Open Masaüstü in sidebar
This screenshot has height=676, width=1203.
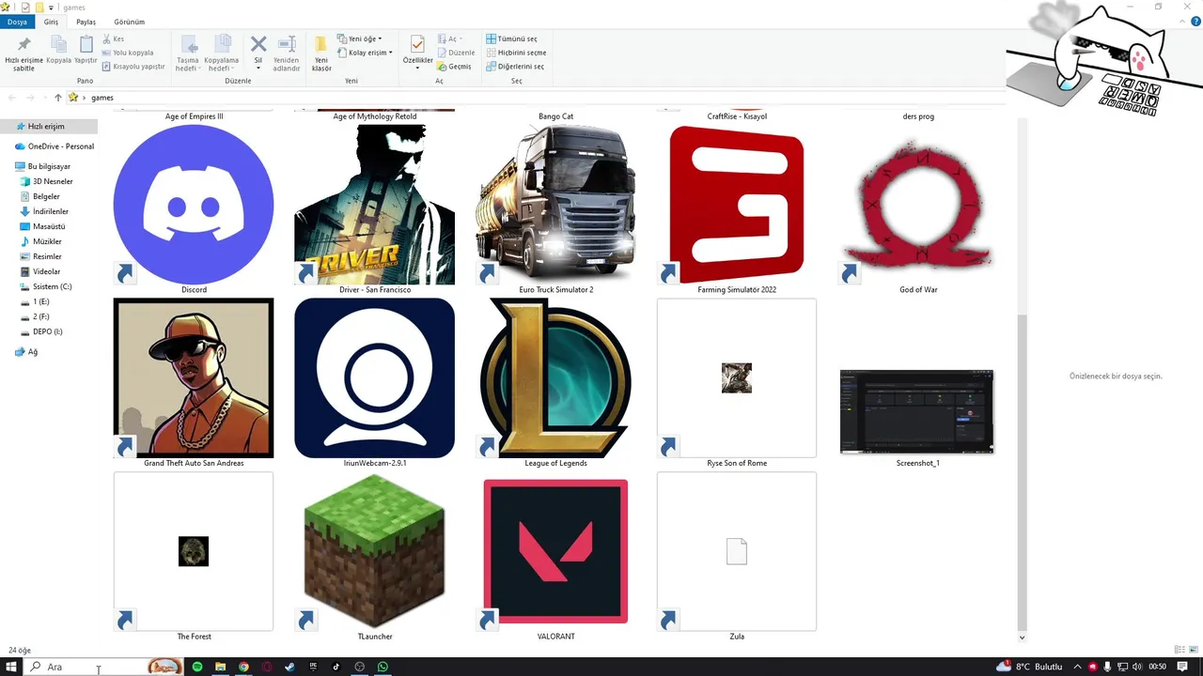tap(43, 226)
